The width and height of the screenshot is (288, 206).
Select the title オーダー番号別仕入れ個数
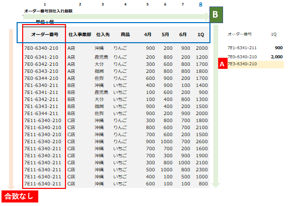pos(48,11)
